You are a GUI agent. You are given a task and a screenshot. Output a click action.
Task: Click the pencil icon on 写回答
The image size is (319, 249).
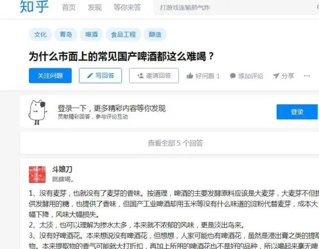[x=90, y=76]
